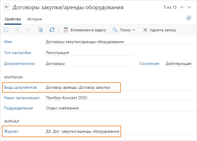Click Вложением в задачу button
This screenshot has height=141, width=197.
click(x=85, y=30)
